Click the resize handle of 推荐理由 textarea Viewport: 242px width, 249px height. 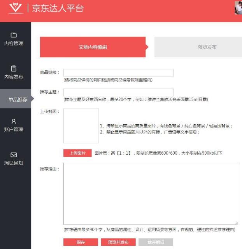pos(237,223)
